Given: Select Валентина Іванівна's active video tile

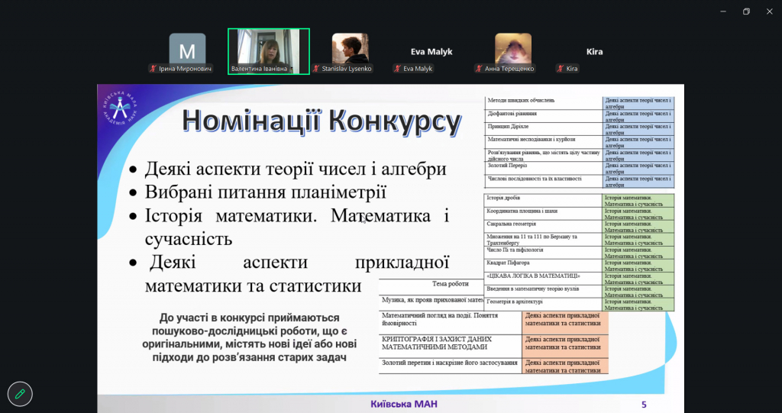Looking at the screenshot, I should [x=269, y=47].
